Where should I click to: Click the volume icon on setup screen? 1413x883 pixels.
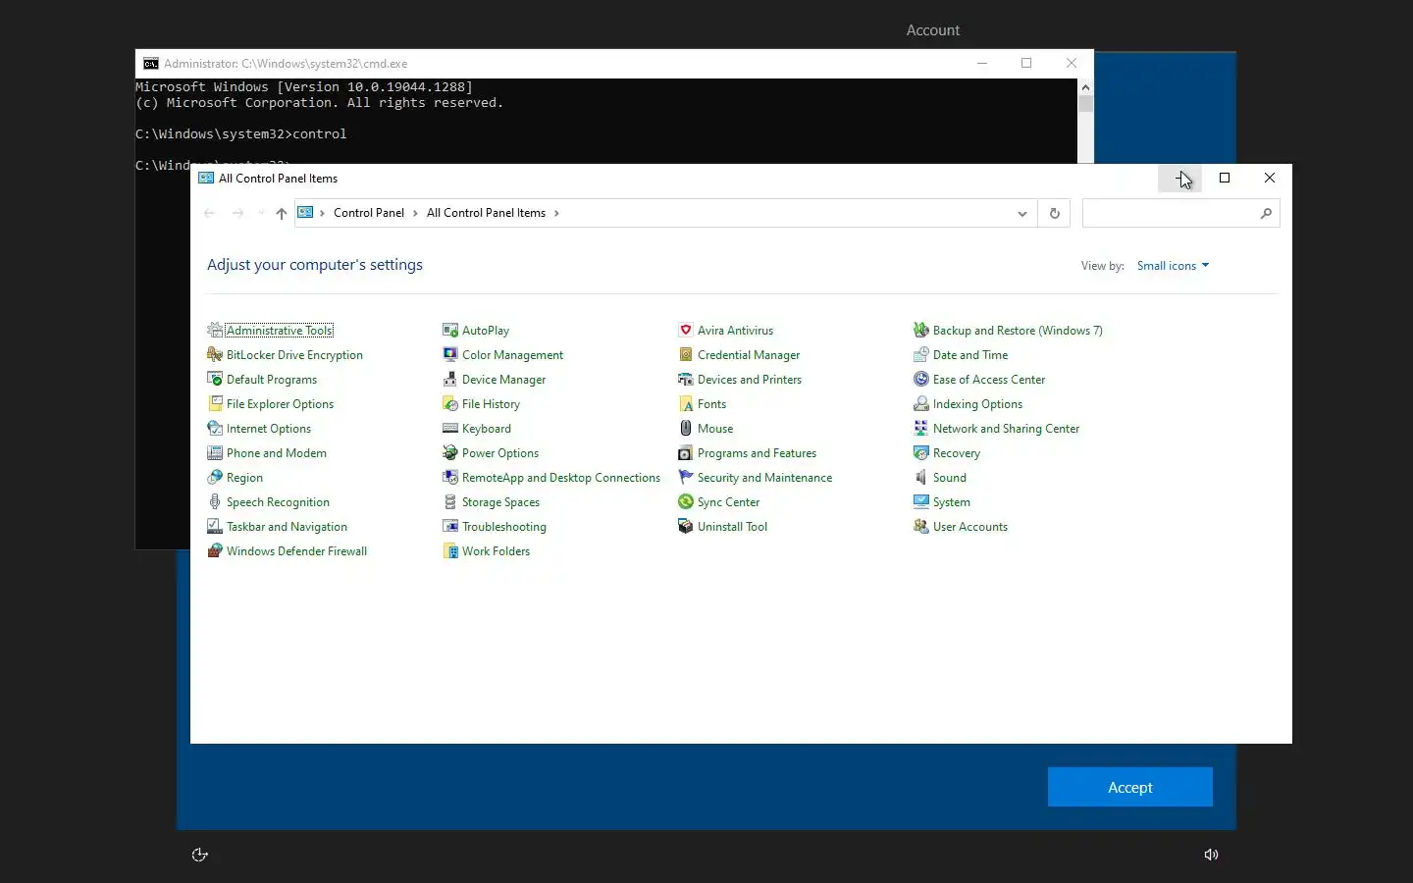point(1211,855)
